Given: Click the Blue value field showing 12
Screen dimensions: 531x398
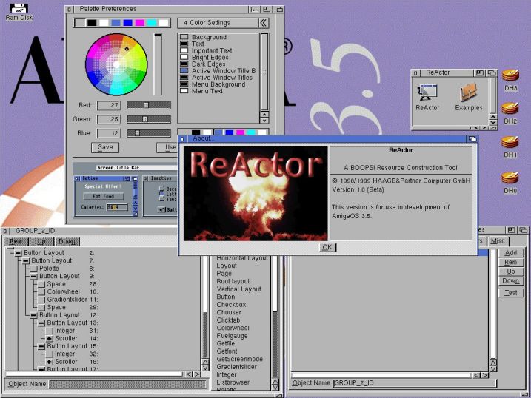Looking at the screenshot, I should pos(109,133).
